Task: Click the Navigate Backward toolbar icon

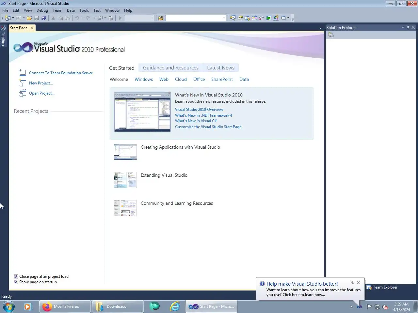Action: pos(100,18)
